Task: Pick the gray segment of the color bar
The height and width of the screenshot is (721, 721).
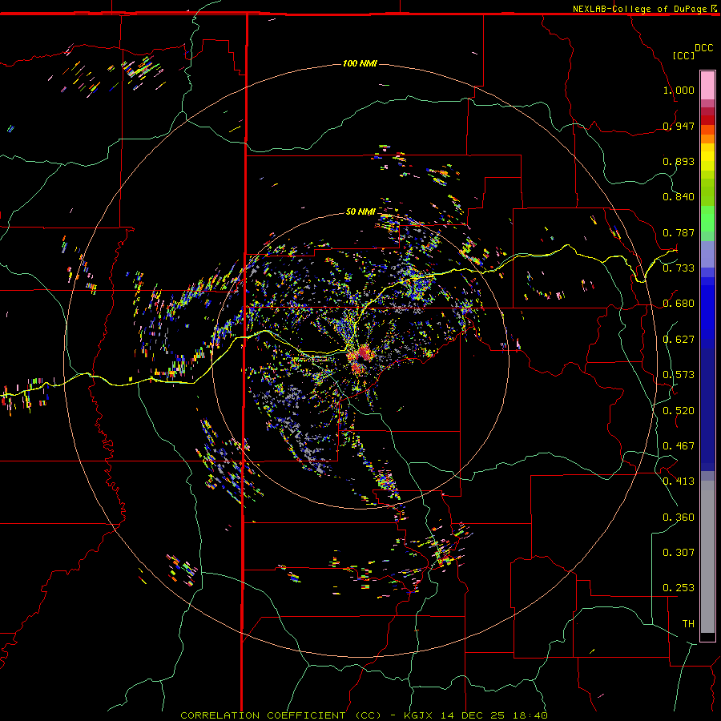Action: (x=707, y=557)
